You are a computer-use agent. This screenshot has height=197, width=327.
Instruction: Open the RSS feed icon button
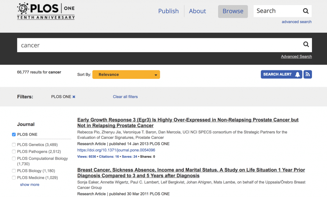(x=308, y=74)
